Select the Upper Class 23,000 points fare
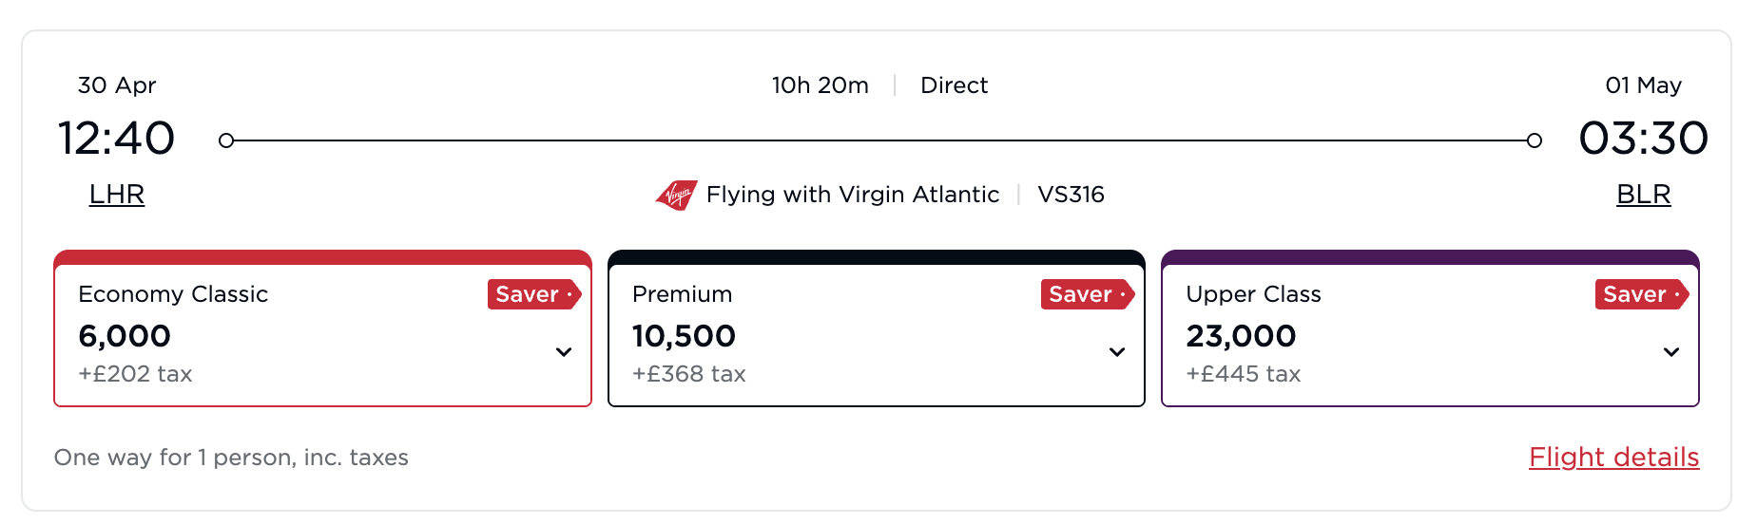Image resolution: width=1757 pixels, height=524 pixels. [1241, 336]
